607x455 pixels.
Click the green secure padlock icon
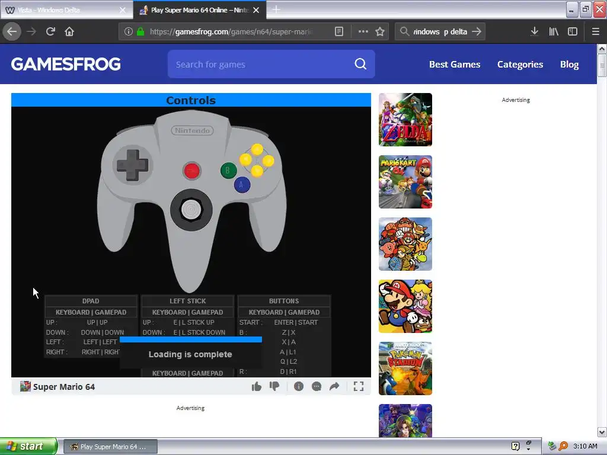pos(140,32)
